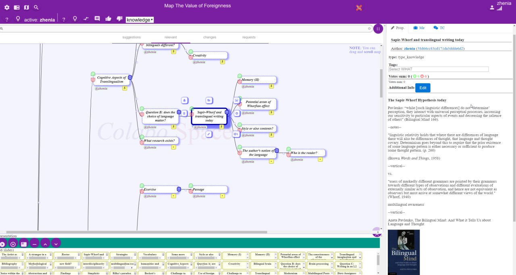Click the blue Edit button

coord(422,88)
